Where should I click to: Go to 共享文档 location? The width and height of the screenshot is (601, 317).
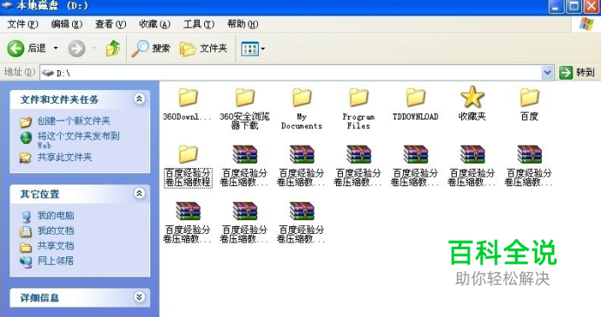pos(47,246)
